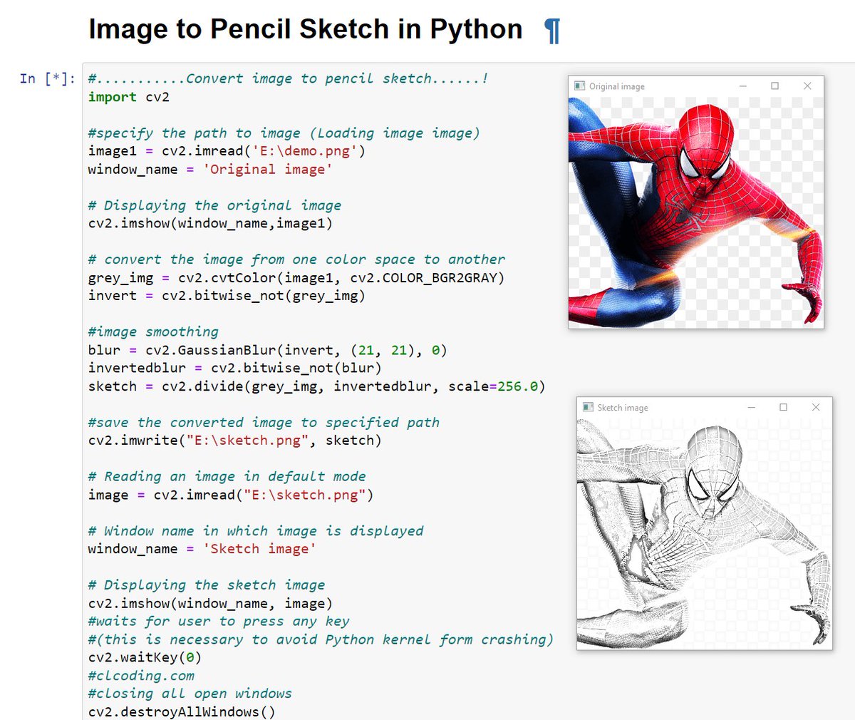The image size is (855, 720).
Task: Maximize the Original image window
Action: (x=774, y=86)
